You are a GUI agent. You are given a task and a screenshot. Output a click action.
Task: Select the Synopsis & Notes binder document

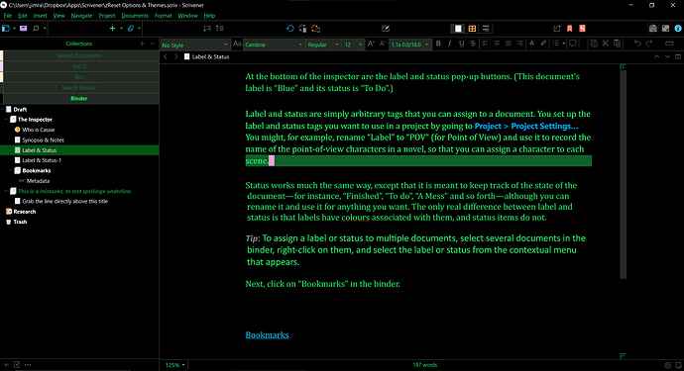pos(43,139)
